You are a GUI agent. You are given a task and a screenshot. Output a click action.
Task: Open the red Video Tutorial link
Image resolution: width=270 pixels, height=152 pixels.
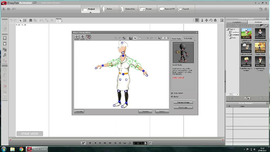(178, 78)
